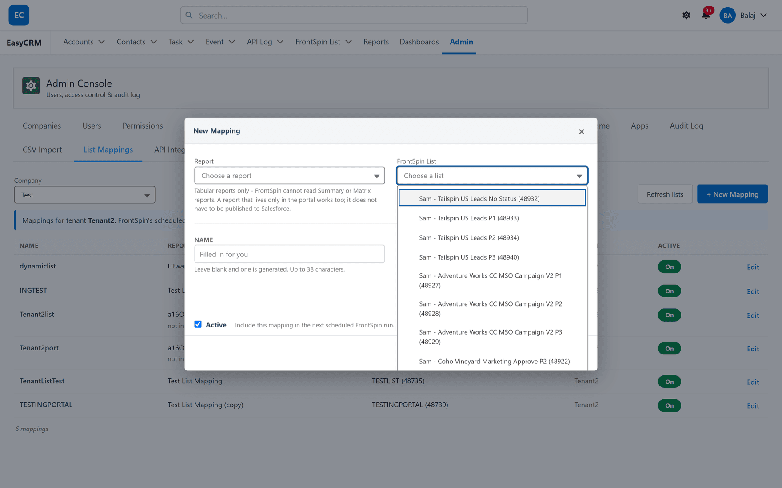The height and width of the screenshot is (488, 782).
Task: Choose Sam - Coho Vineyard Marketing Approve P2
Action: tap(492, 361)
